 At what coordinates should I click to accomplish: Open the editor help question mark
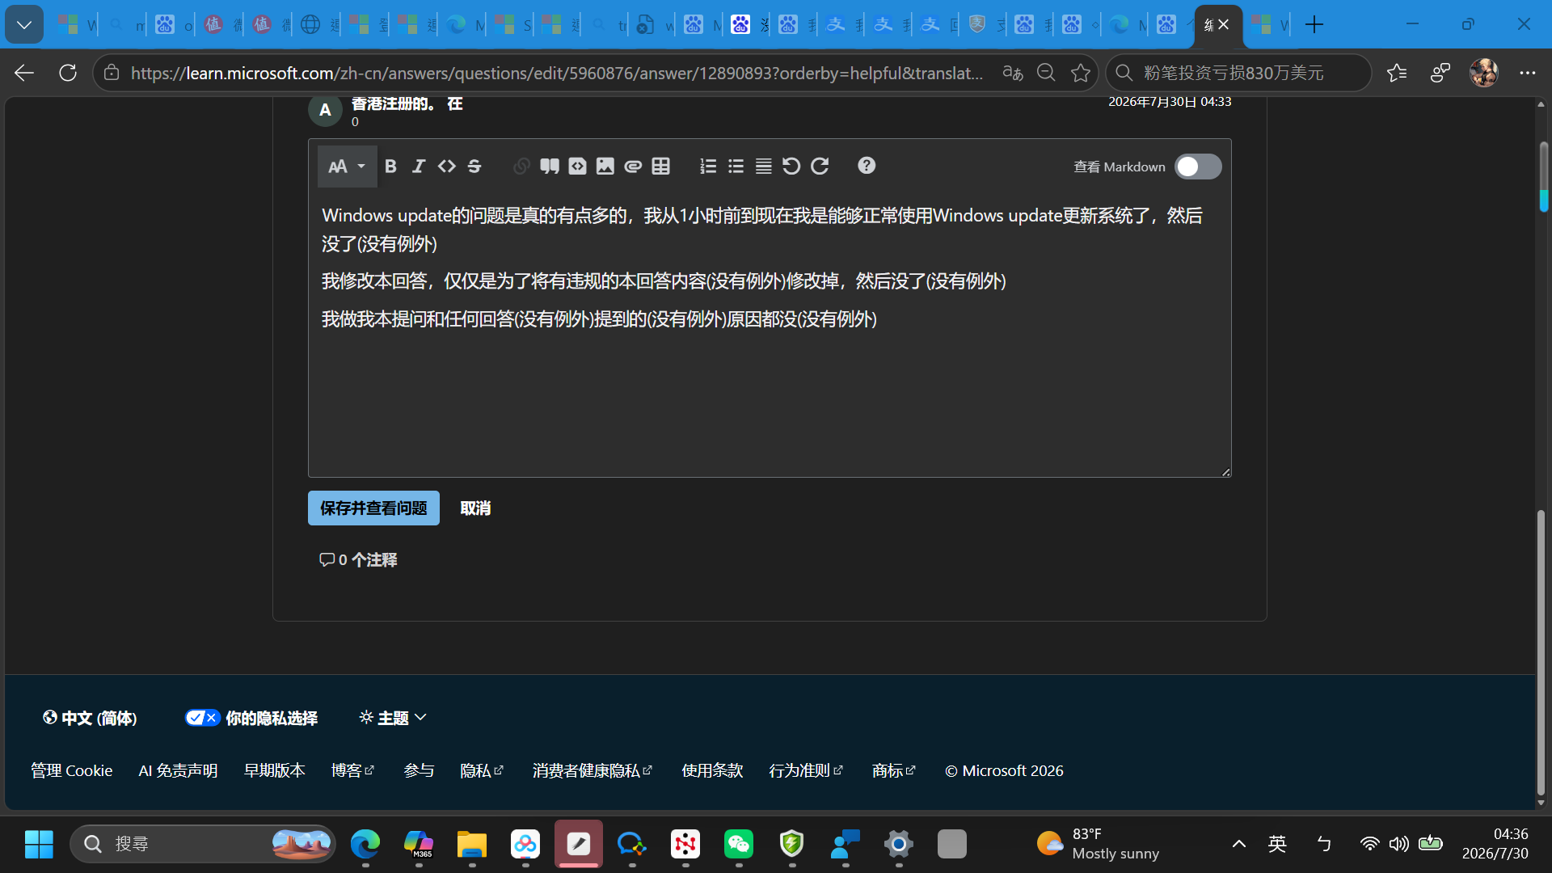[x=867, y=166]
